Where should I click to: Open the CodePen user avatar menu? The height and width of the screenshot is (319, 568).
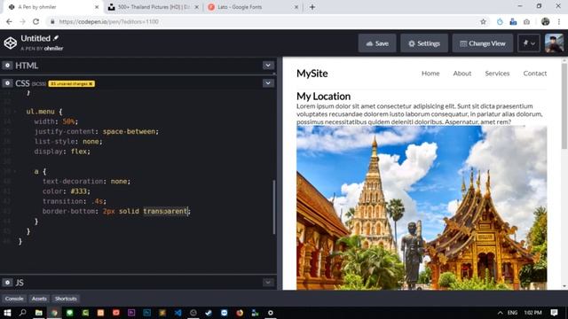click(554, 43)
